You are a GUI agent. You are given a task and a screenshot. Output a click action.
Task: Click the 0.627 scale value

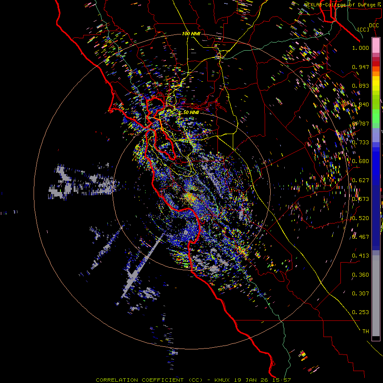pos(360,180)
